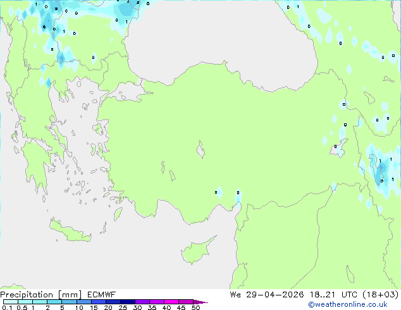Pick the legend swatch between 5 and 10

[69, 302]
